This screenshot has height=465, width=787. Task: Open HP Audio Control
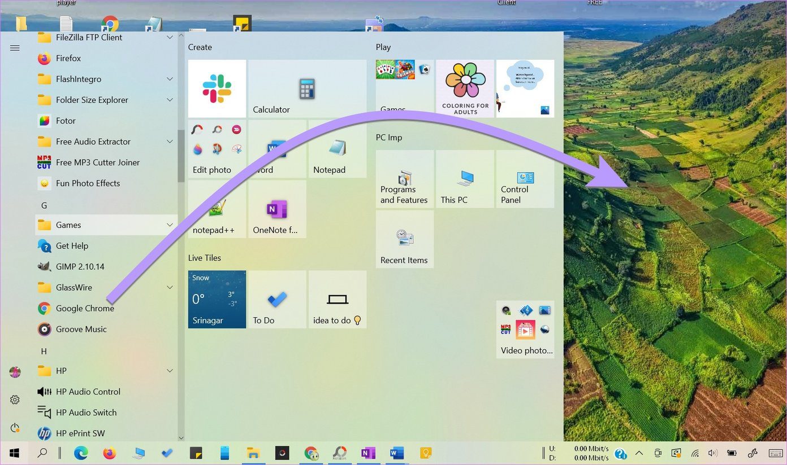point(106,392)
